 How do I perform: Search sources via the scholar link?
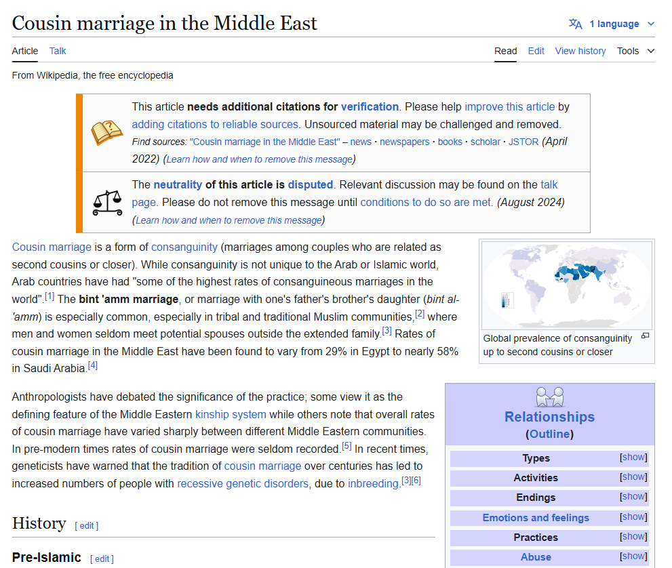(485, 142)
